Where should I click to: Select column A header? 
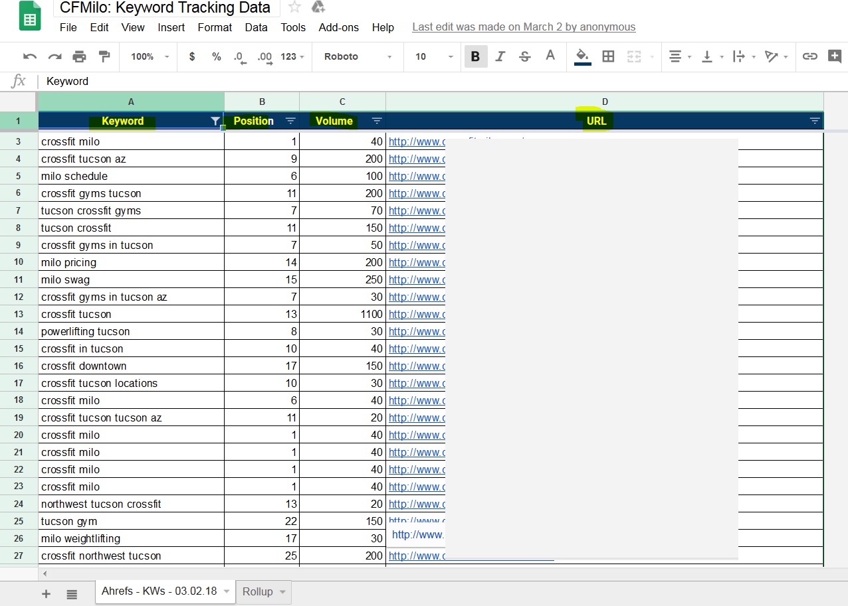pyautogui.click(x=131, y=102)
